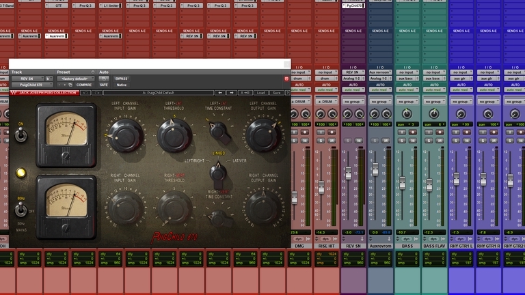525x295 pixels.
Task: Open Auxrevrom track no group selector
Action: (x=380, y=101)
